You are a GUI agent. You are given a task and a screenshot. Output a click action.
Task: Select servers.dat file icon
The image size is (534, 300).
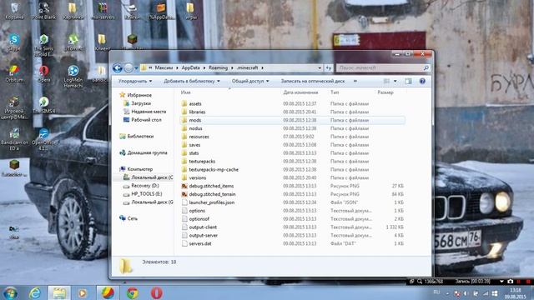[184, 243]
